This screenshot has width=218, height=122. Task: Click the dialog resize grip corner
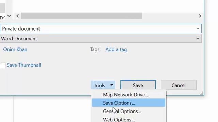201,93
